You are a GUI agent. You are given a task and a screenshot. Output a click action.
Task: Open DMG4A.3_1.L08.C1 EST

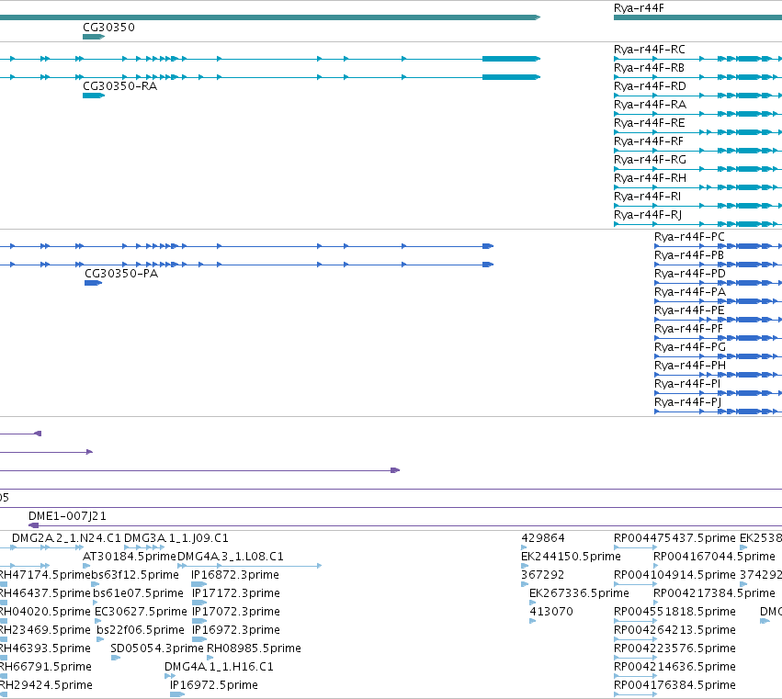[231, 557]
